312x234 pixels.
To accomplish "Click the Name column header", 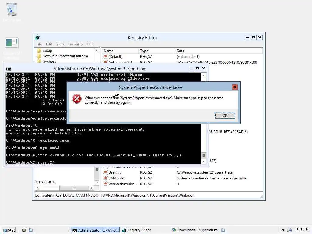I will pos(120,51).
